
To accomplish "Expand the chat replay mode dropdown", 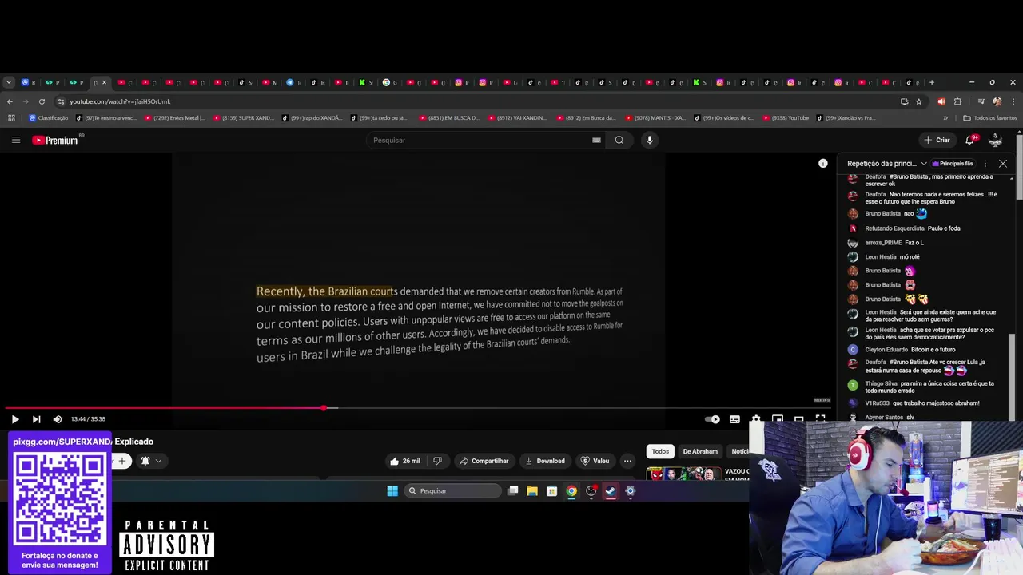I will (x=887, y=164).
